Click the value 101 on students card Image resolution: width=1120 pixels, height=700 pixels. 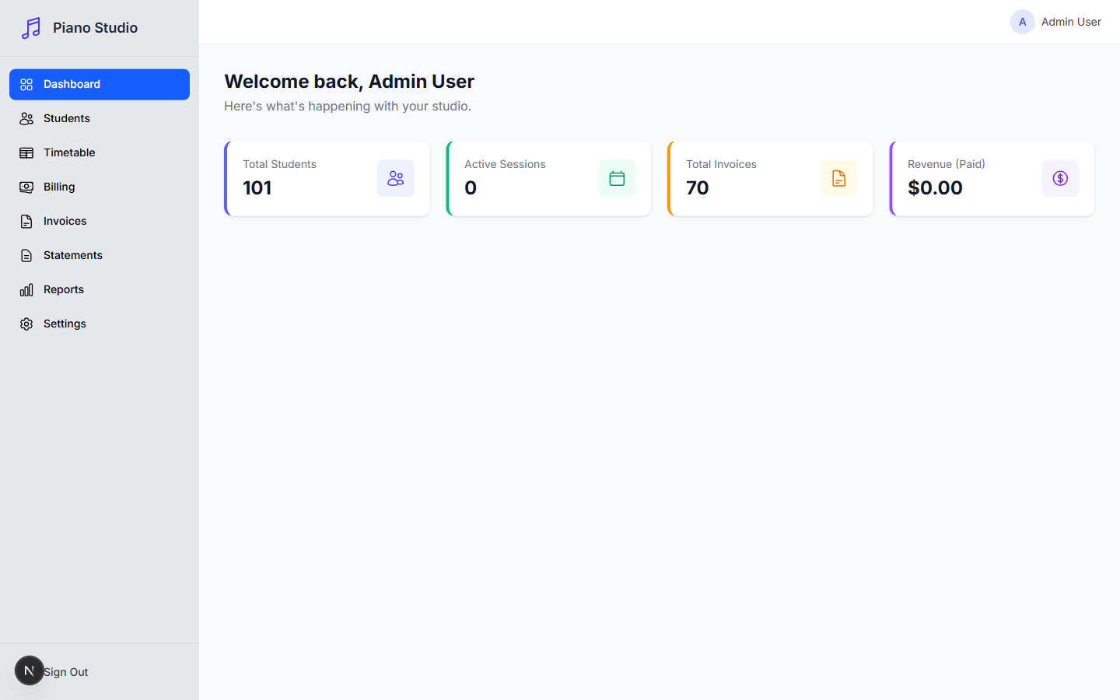click(x=257, y=187)
